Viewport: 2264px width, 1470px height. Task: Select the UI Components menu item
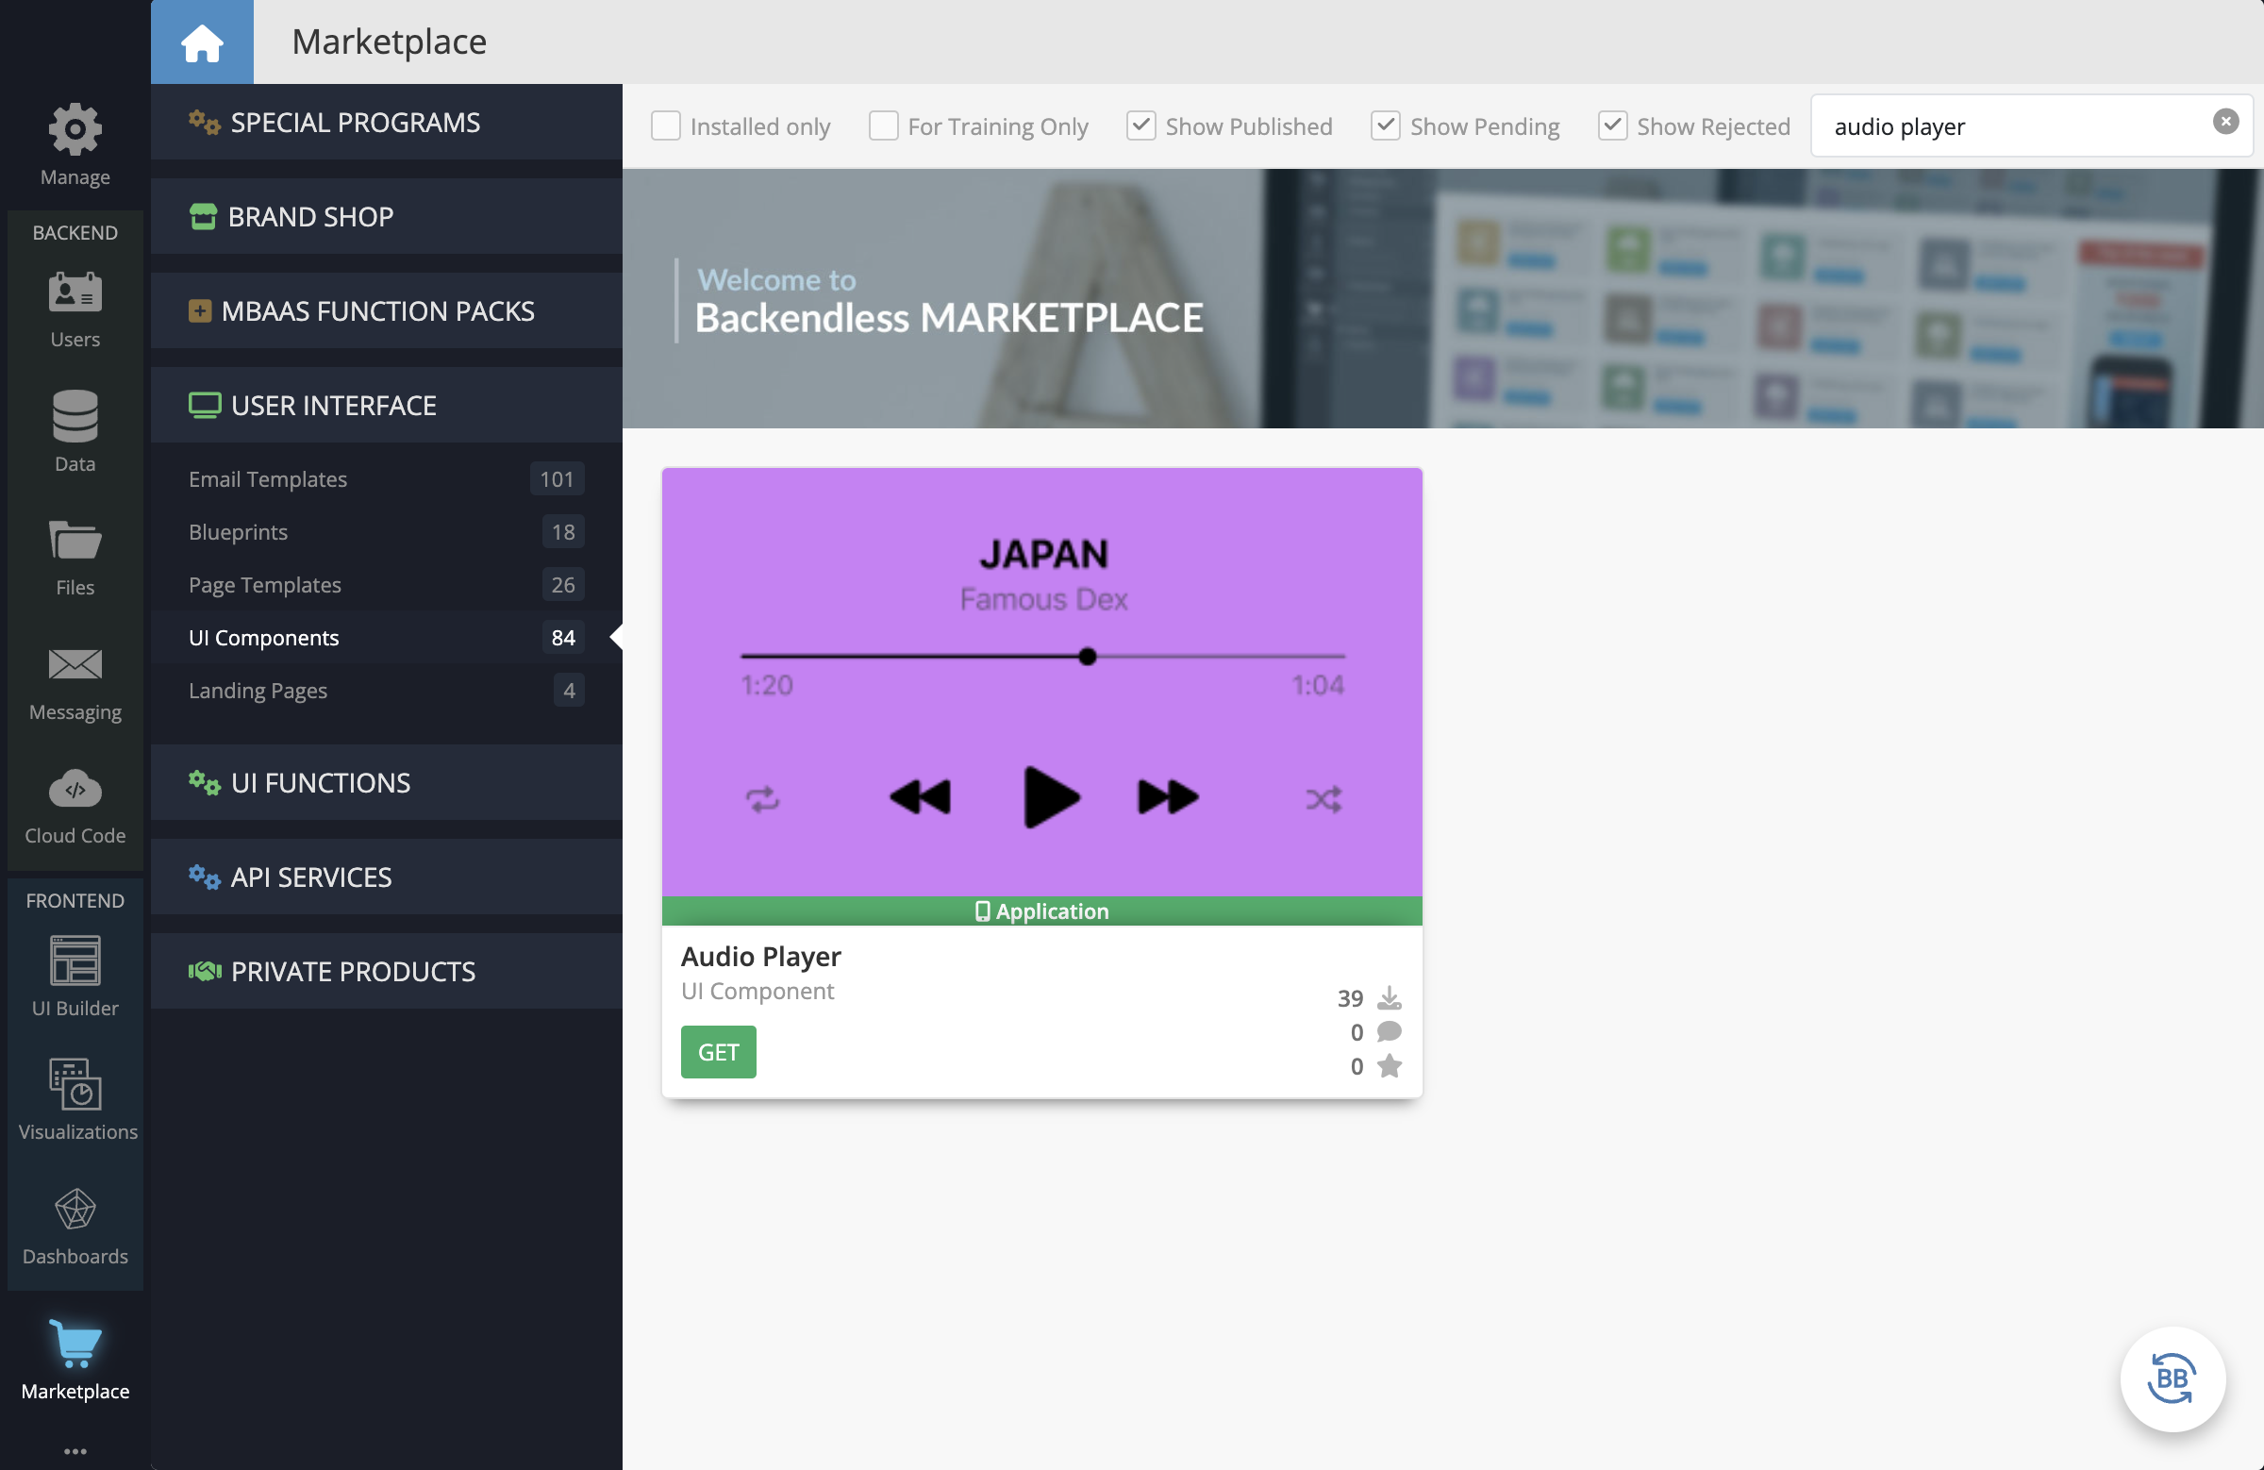264,635
